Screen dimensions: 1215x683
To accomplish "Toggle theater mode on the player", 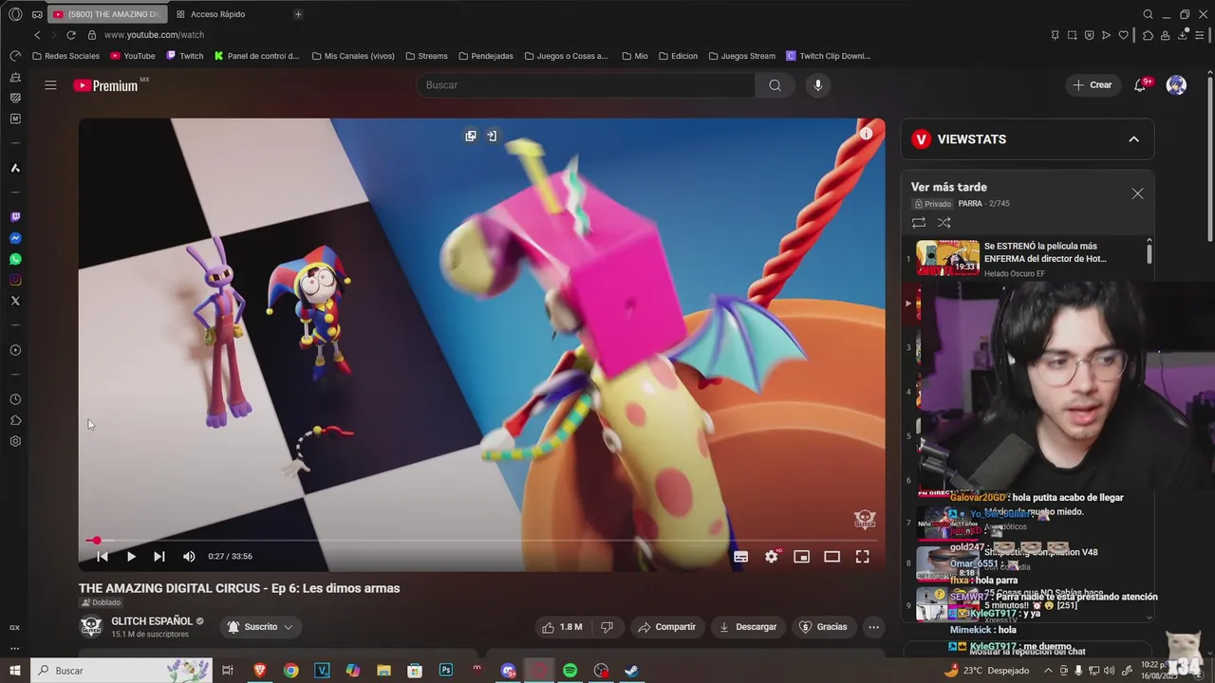I will click(832, 557).
